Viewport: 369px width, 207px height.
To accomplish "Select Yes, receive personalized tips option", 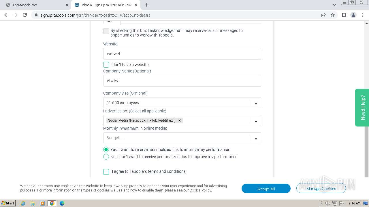I will click(106, 149).
